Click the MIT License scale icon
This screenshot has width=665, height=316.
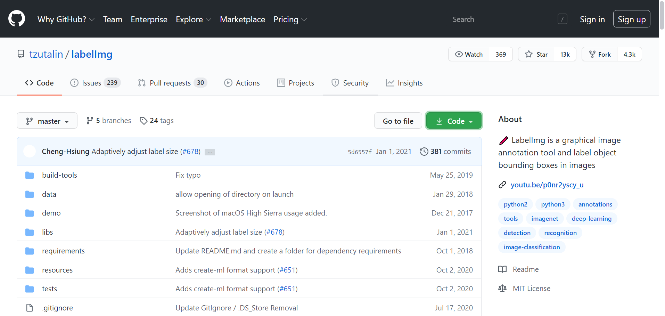pyautogui.click(x=502, y=289)
